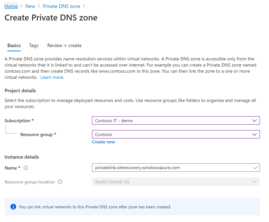
Task: Click the info icon next to Name
Action: 25,168
